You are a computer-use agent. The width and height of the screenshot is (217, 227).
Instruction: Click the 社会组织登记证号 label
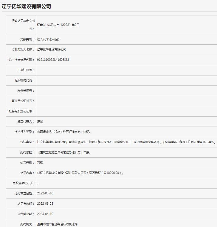(21, 111)
